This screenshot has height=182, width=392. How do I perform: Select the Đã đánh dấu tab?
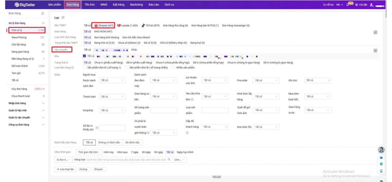[132, 142]
